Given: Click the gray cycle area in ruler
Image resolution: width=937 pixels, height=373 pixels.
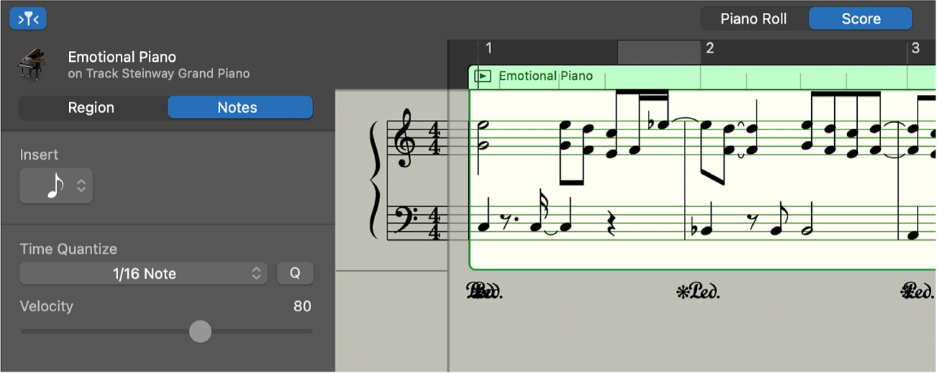Looking at the screenshot, I should click(658, 52).
